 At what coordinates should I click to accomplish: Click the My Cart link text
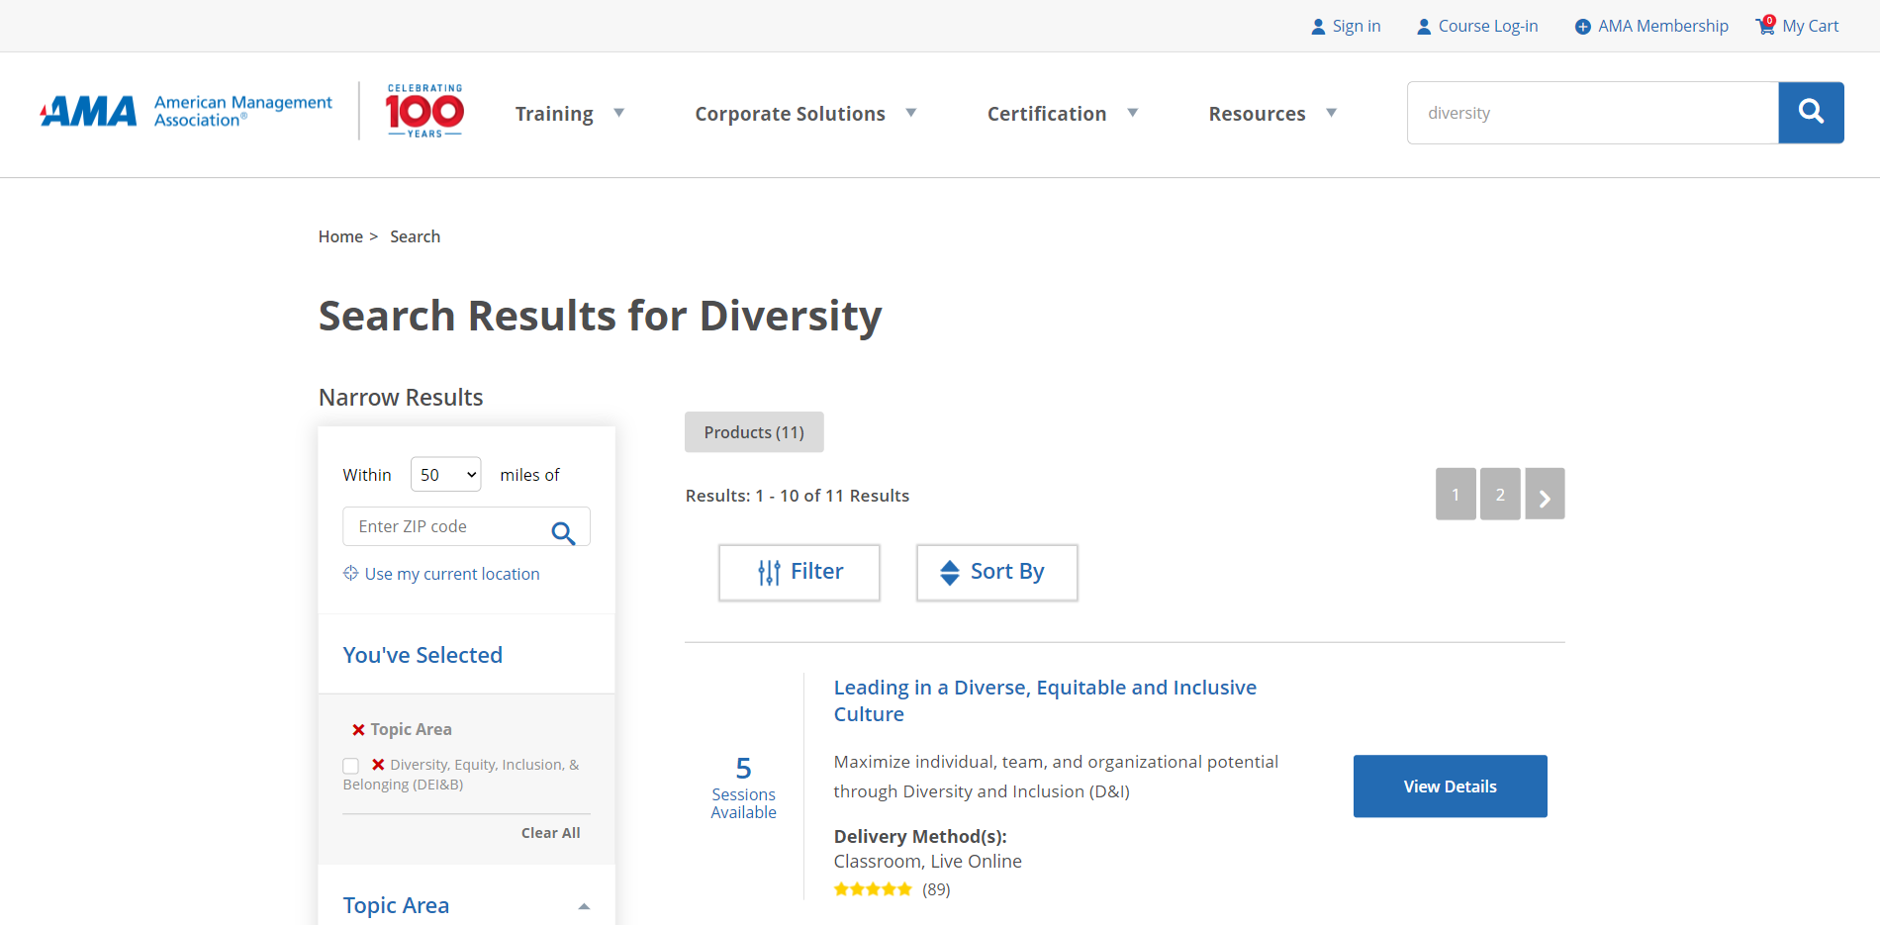coord(1811,27)
